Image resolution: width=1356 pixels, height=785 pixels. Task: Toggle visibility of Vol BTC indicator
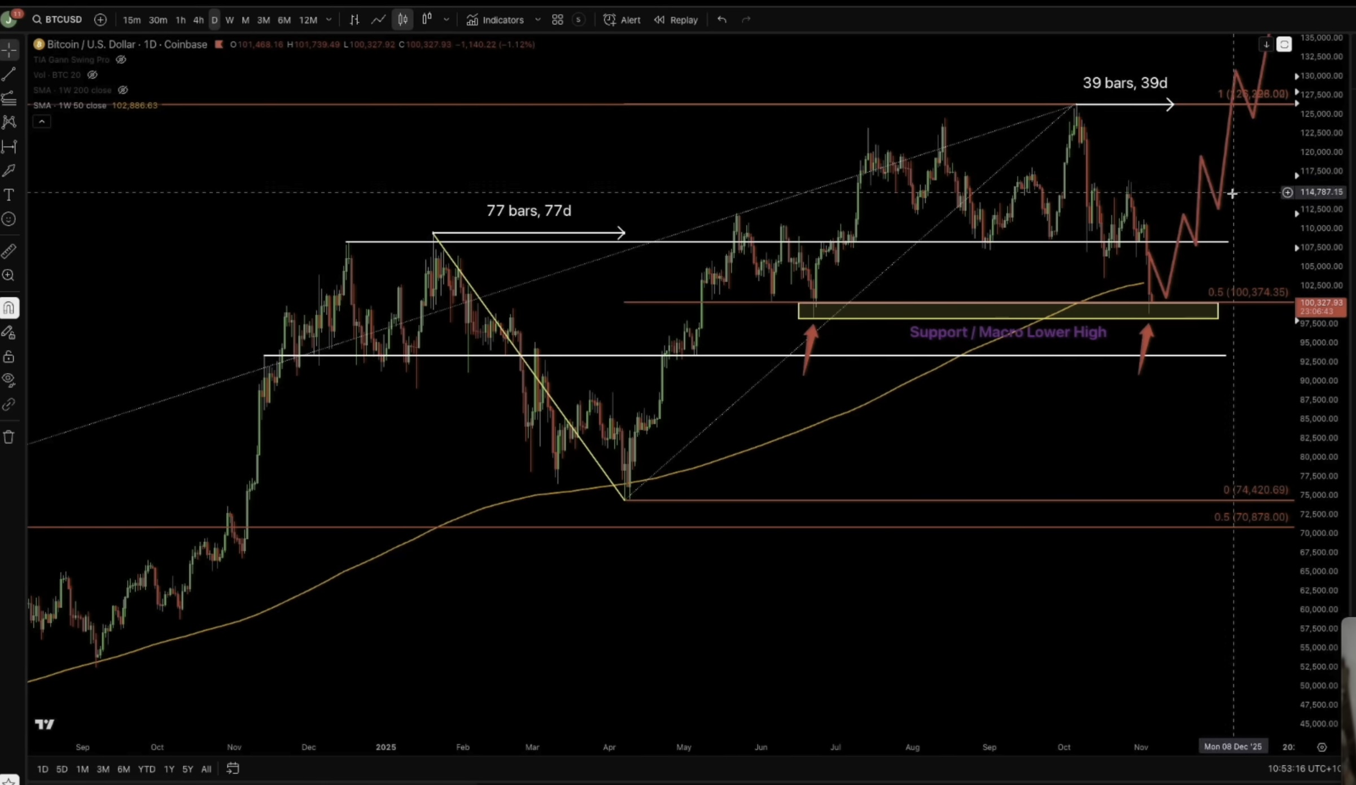[x=93, y=74]
